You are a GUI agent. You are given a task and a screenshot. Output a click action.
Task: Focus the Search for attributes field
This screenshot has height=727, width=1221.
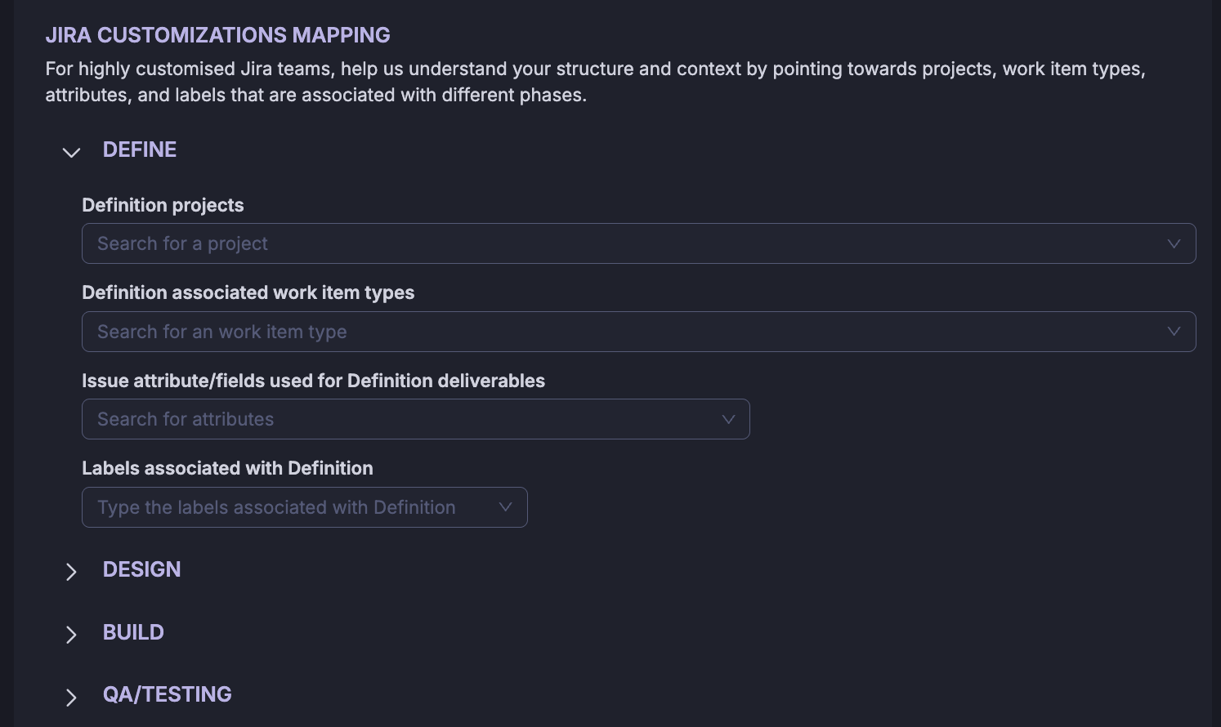pos(415,419)
